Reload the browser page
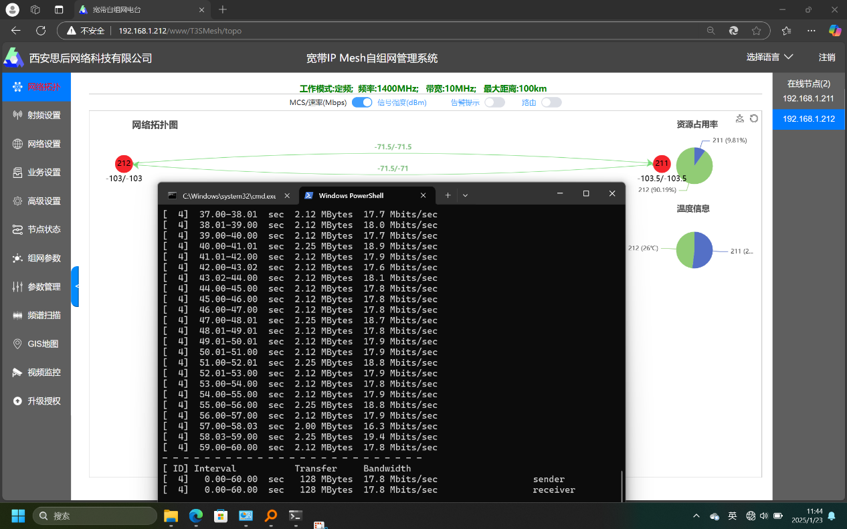This screenshot has height=529, width=847. pyautogui.click(x=41, y=31)
